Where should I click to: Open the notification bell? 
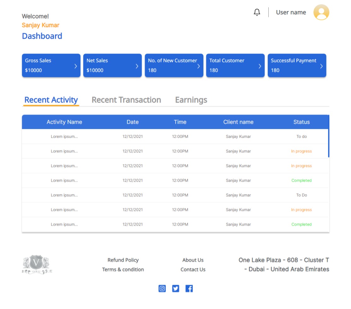point(257,12)
